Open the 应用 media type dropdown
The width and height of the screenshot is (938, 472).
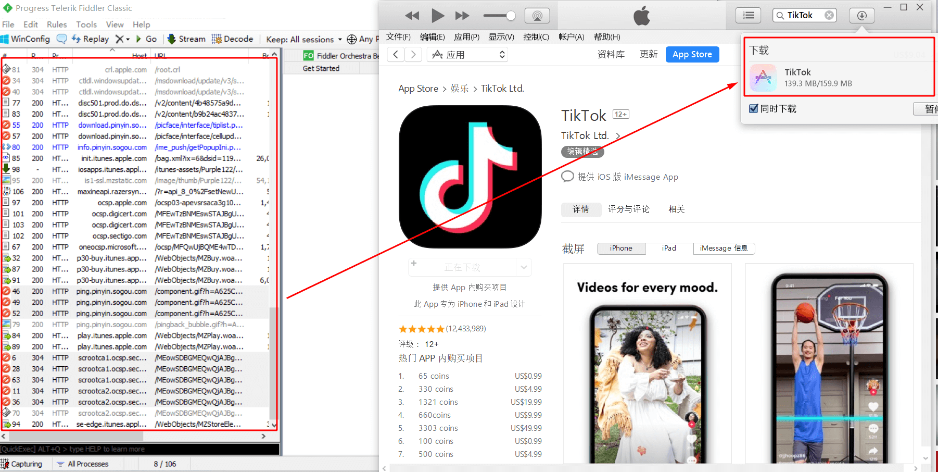[467, 55]
